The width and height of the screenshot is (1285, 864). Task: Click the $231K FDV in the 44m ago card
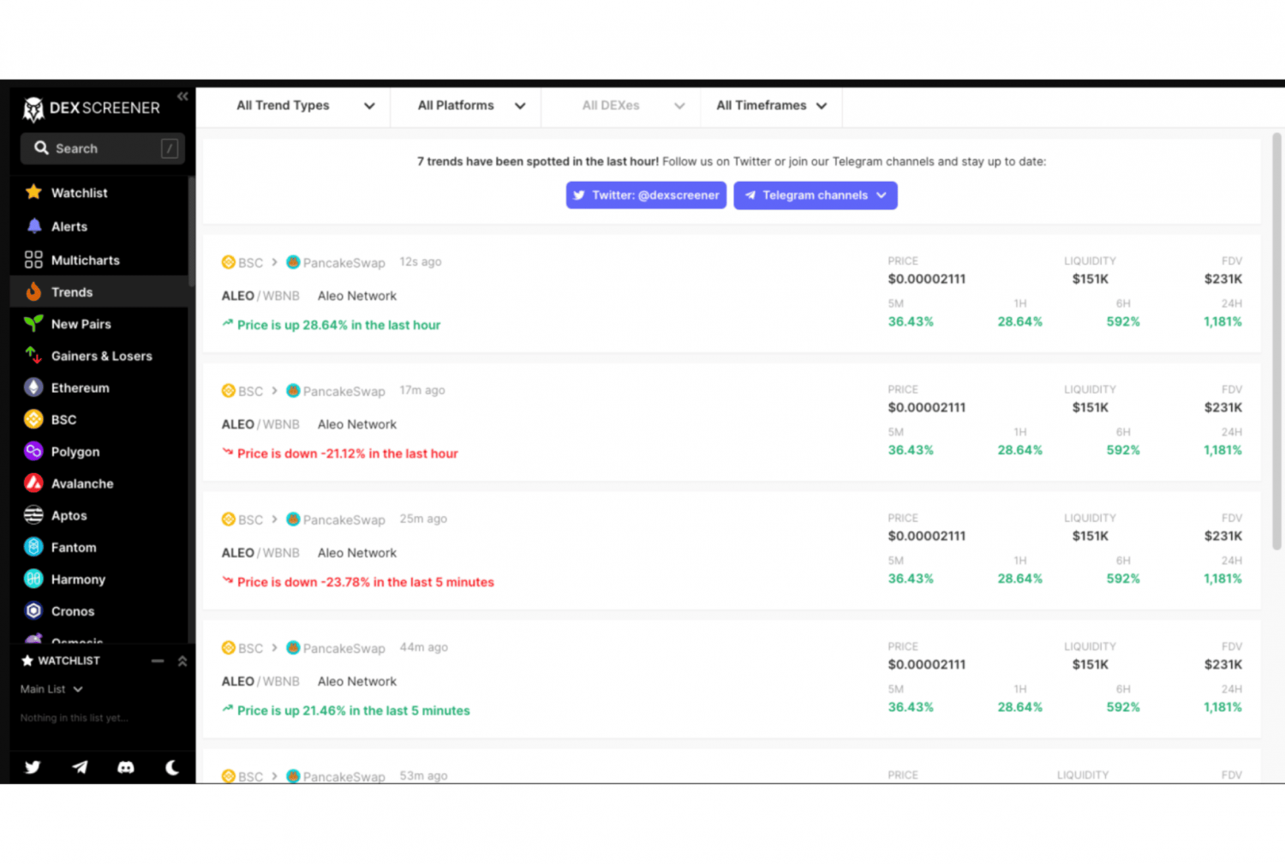(x=1223, y=664)
